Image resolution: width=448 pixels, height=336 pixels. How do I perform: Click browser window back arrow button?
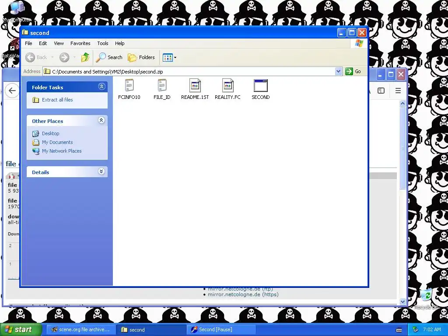click(12, 91)
